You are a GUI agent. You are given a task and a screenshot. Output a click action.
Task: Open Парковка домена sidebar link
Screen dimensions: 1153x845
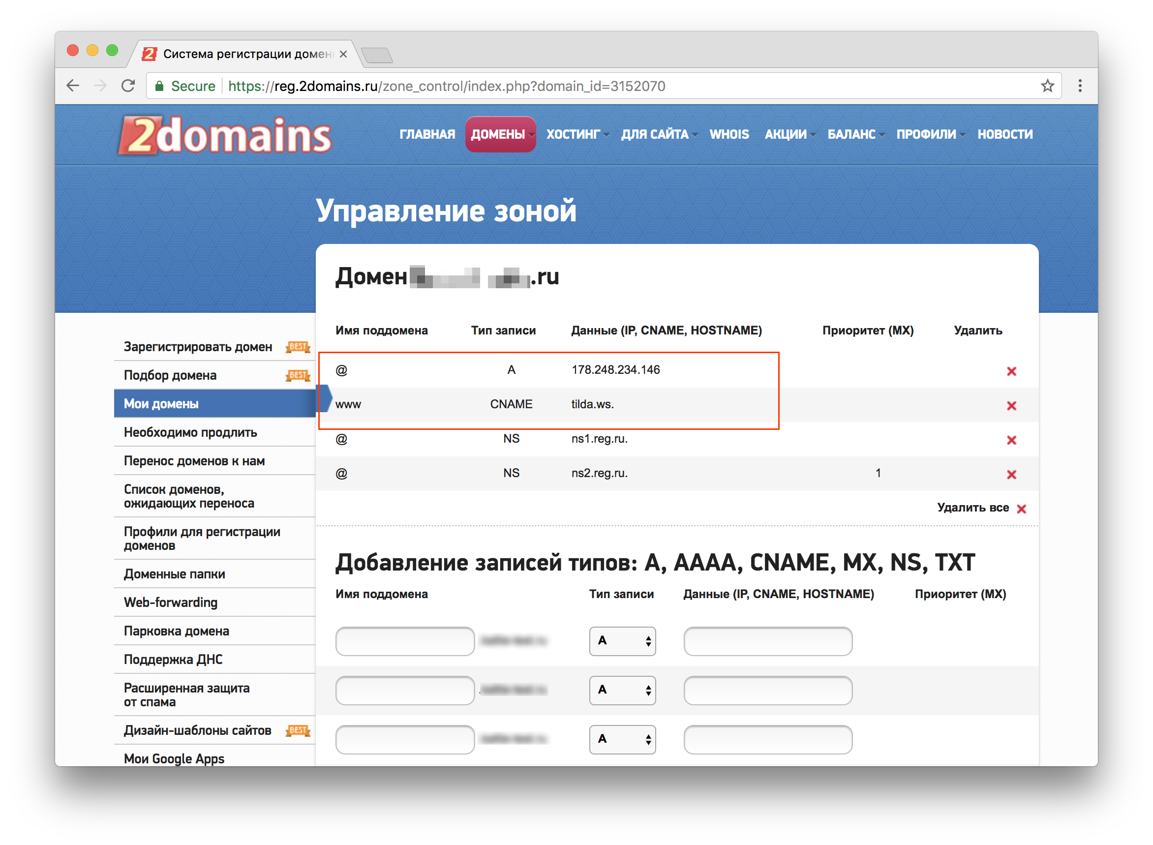click(177, 632)
